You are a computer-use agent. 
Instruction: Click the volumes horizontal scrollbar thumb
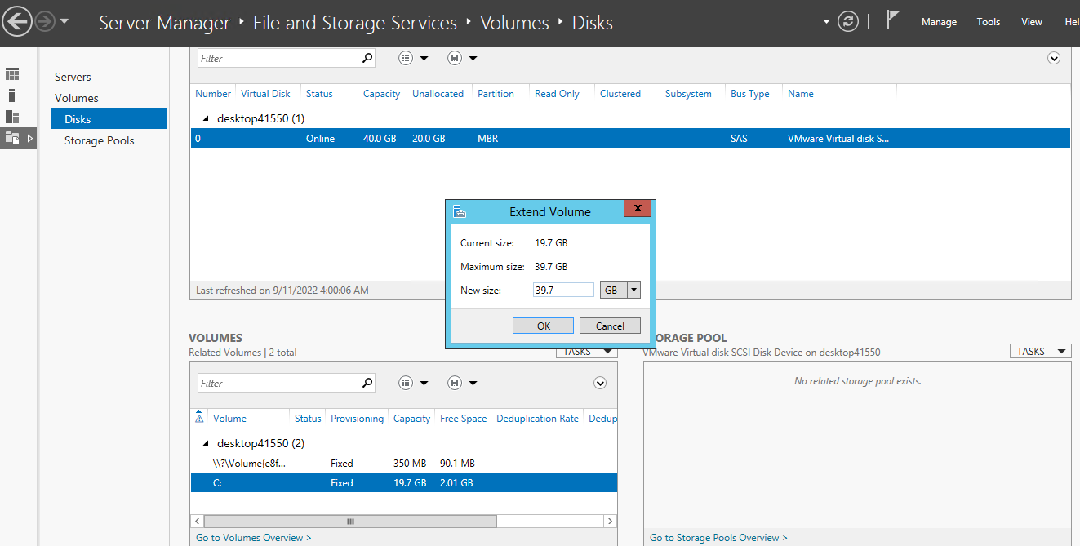pyautogui.click(x=350, y=521)
